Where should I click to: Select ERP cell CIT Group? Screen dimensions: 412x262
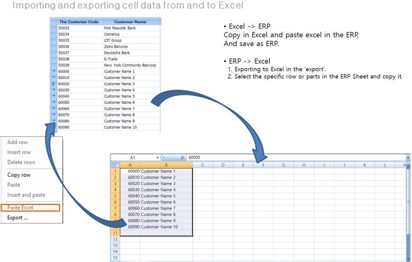click(132, 41)
